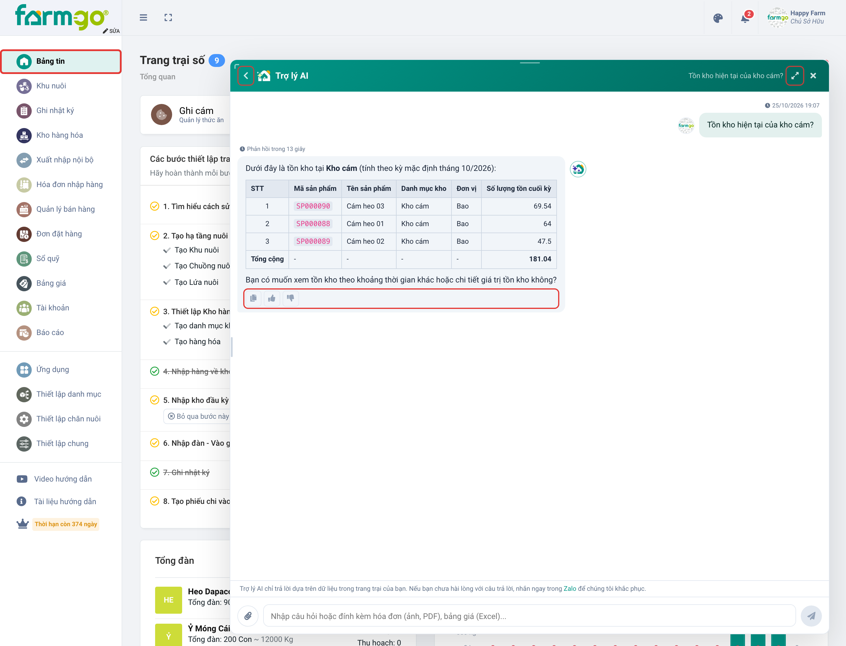Expand the AI assistant panel to full size
Viewport: 846px width, 646px height.
tap(795, 76)
